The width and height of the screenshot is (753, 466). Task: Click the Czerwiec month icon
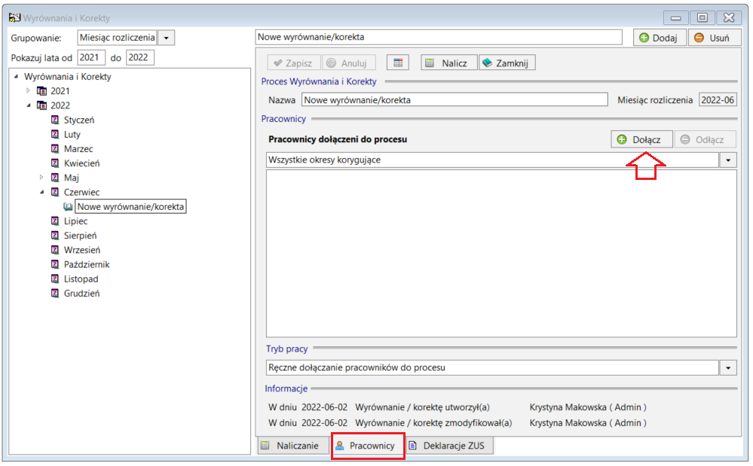55,192
